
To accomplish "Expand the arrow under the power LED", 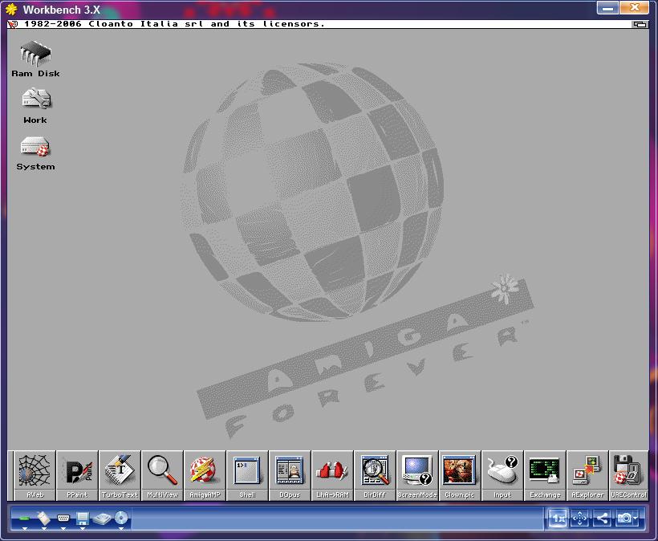I will click(24, 529).
